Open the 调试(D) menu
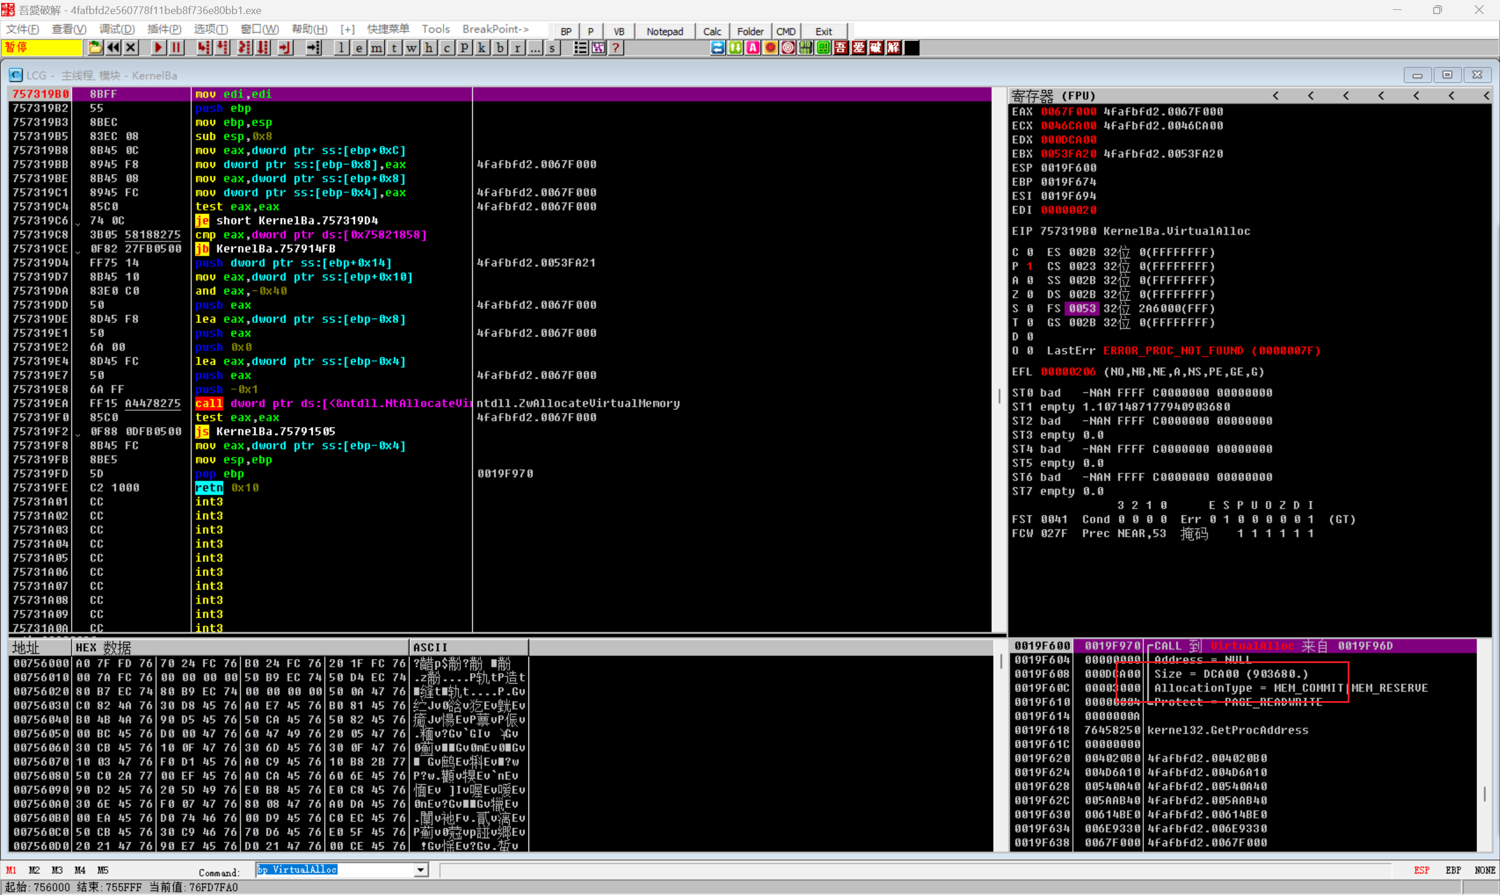Screen dimensions: 1500x895 (117, 29)
